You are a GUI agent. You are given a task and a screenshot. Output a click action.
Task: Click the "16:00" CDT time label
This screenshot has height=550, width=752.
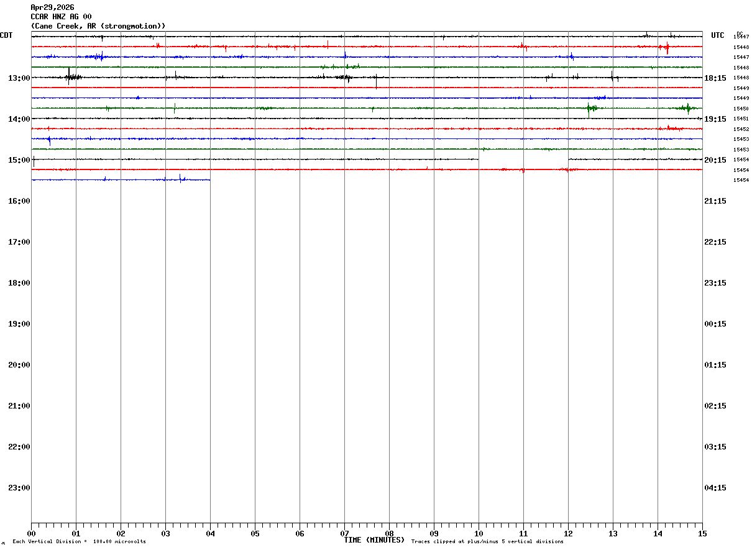[19, 201]
